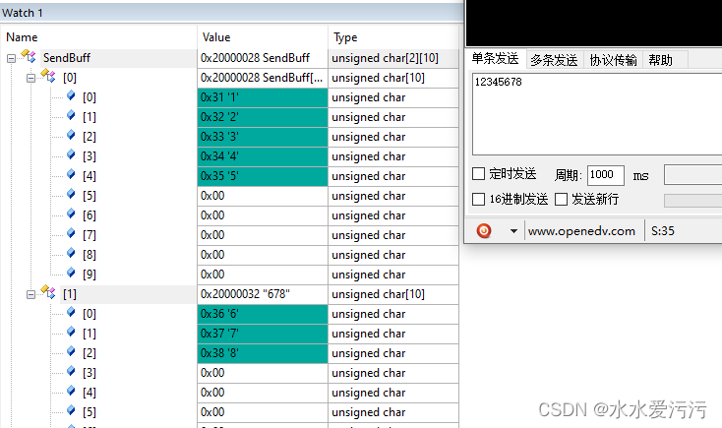Click the send text area containing 12345678
The width and height of the screenshot is (722, 428).
click(597, 114)
